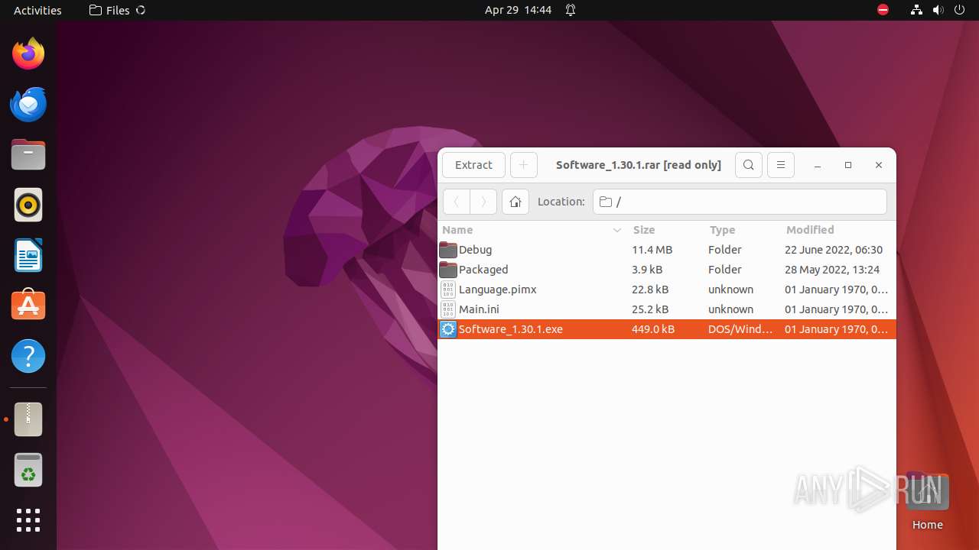Click the volume icon in top bar

938,10
